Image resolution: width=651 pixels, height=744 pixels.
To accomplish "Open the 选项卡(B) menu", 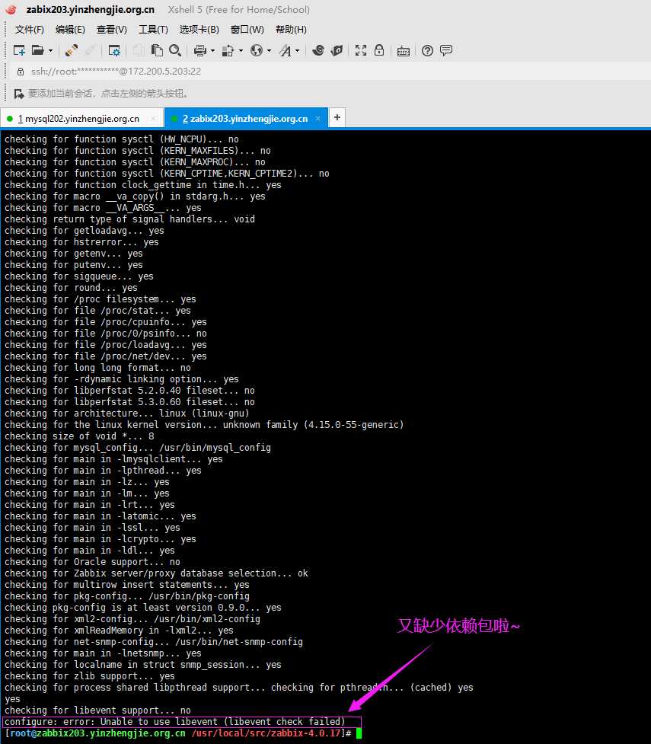I will pos(199,30).
